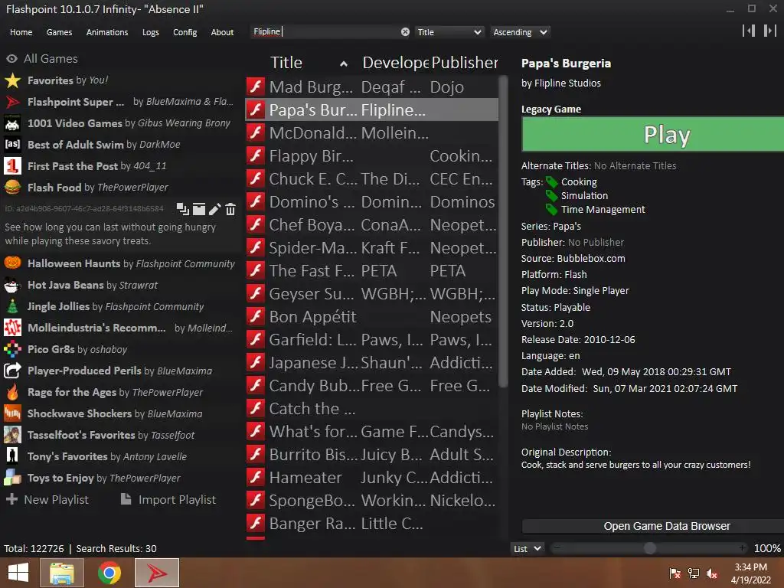Screen dimensions: 784x588
Task: Open Tasselfoot's Favorites avatar icon
Action: click(x=12, y=435)
